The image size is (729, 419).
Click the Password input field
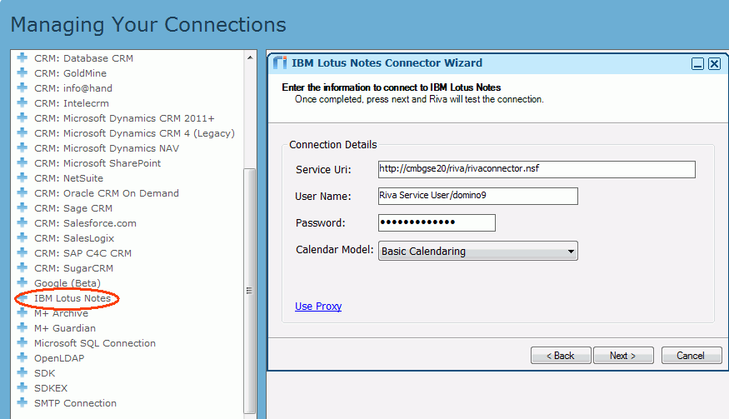[437, 223]
